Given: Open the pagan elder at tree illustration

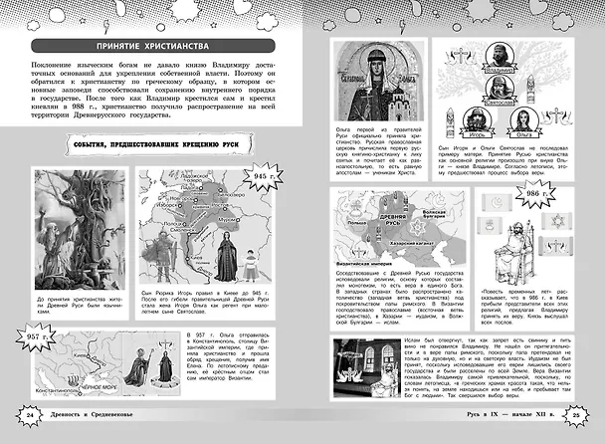Looking at the screenshot, I should (80, 230).
